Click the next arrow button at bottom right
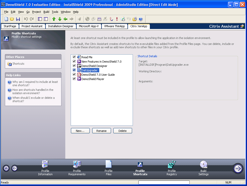Viewport: 247px width, 186px height. click(x=238, y=168)
